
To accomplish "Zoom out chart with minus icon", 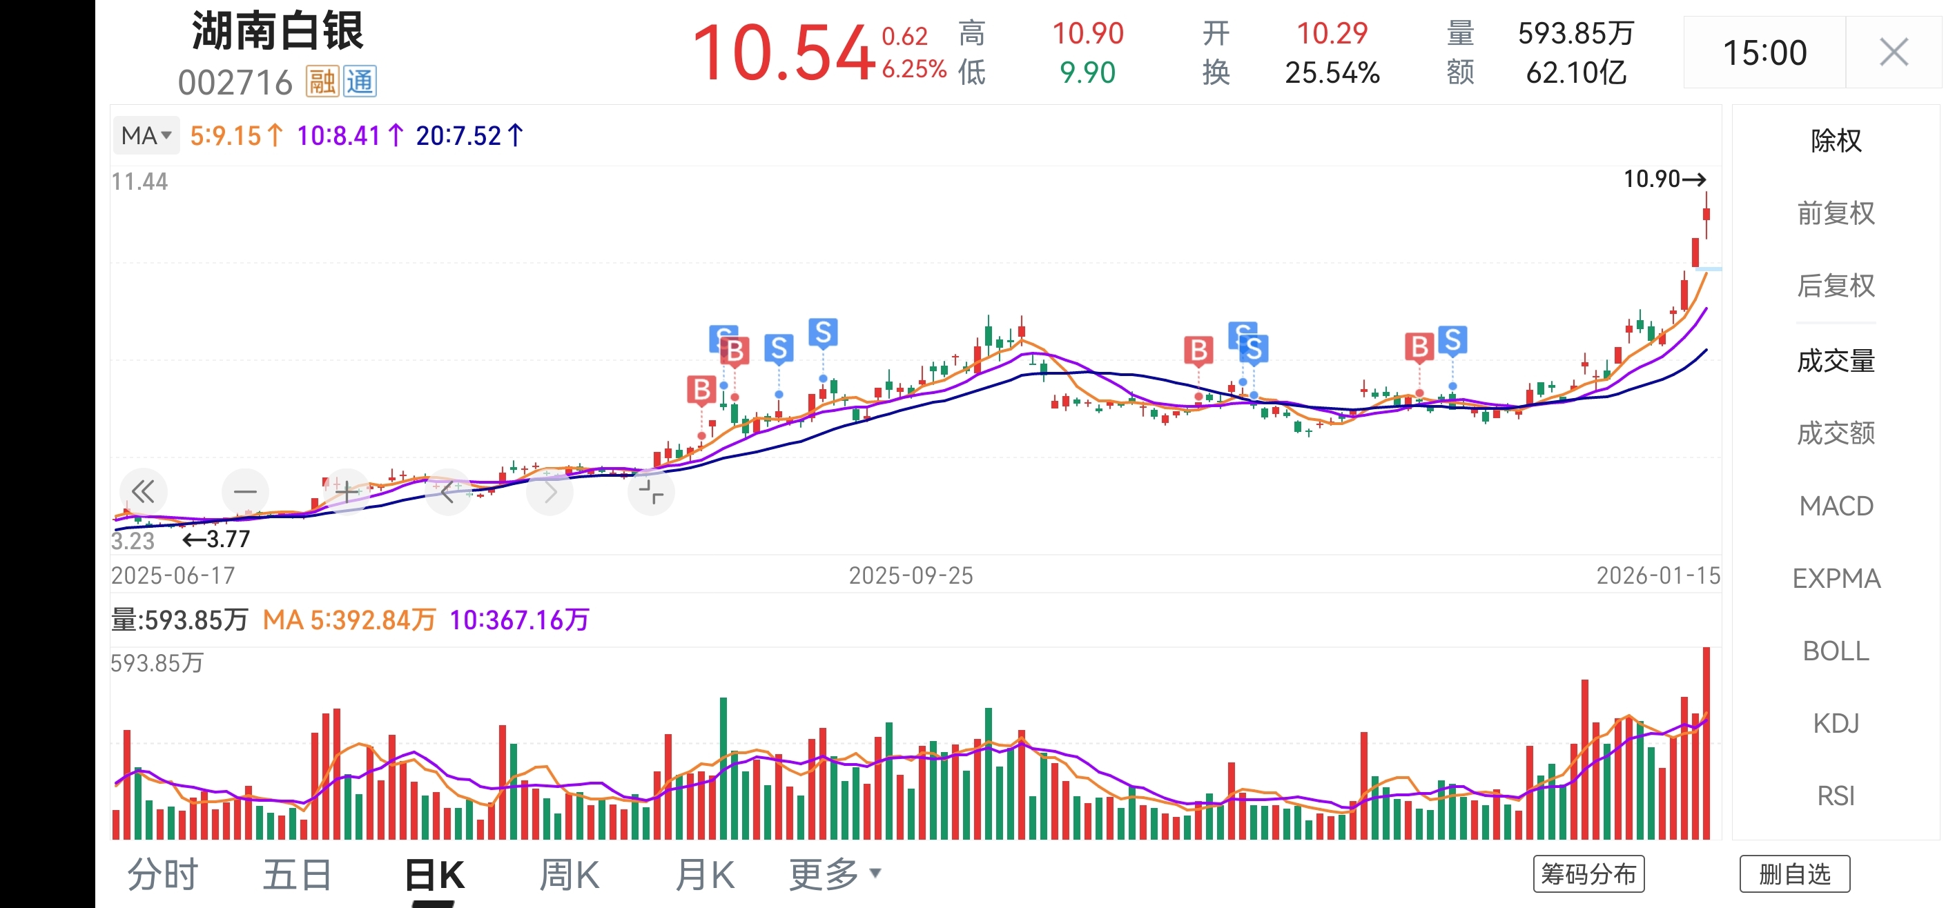I will [x=245, y=493].
